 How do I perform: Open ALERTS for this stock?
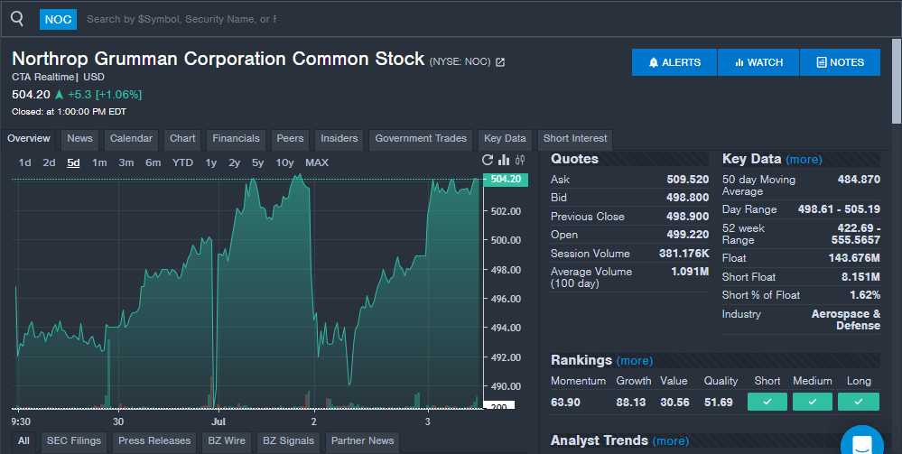pyautogui.click(x=674, y=62)
